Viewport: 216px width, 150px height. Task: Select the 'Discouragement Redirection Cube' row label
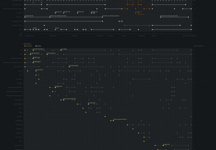pos(14,92)
